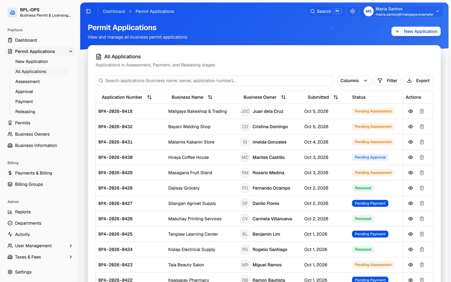
Task: Sort by Business Owner column
Action: point(265,97)
